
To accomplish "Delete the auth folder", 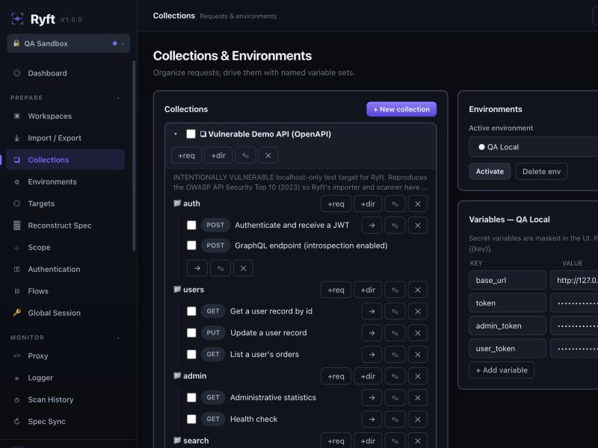I will click(418, 204).
